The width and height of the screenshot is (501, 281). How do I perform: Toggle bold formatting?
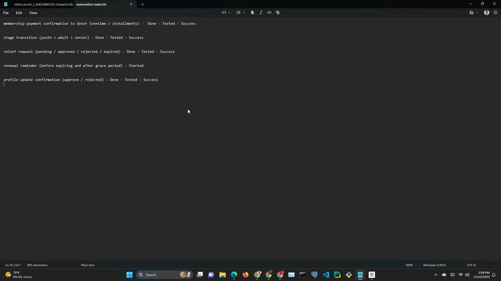tap(252, 12)
